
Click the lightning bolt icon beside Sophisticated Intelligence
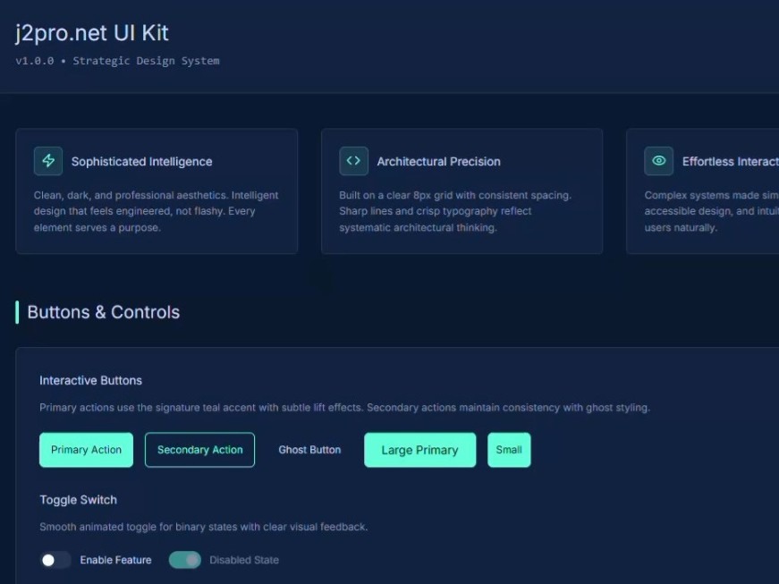[x=48, y=161]
